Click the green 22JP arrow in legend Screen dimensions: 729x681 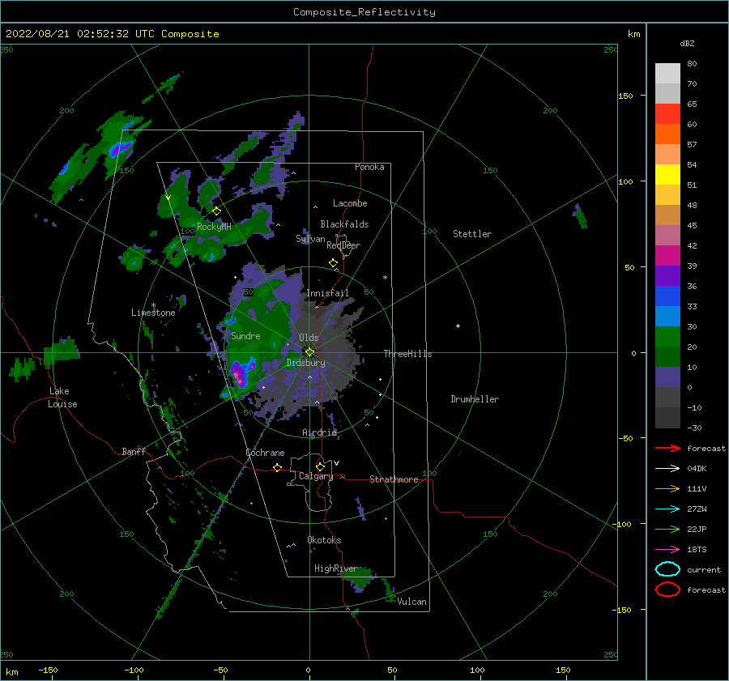click(x=667, y=529)
